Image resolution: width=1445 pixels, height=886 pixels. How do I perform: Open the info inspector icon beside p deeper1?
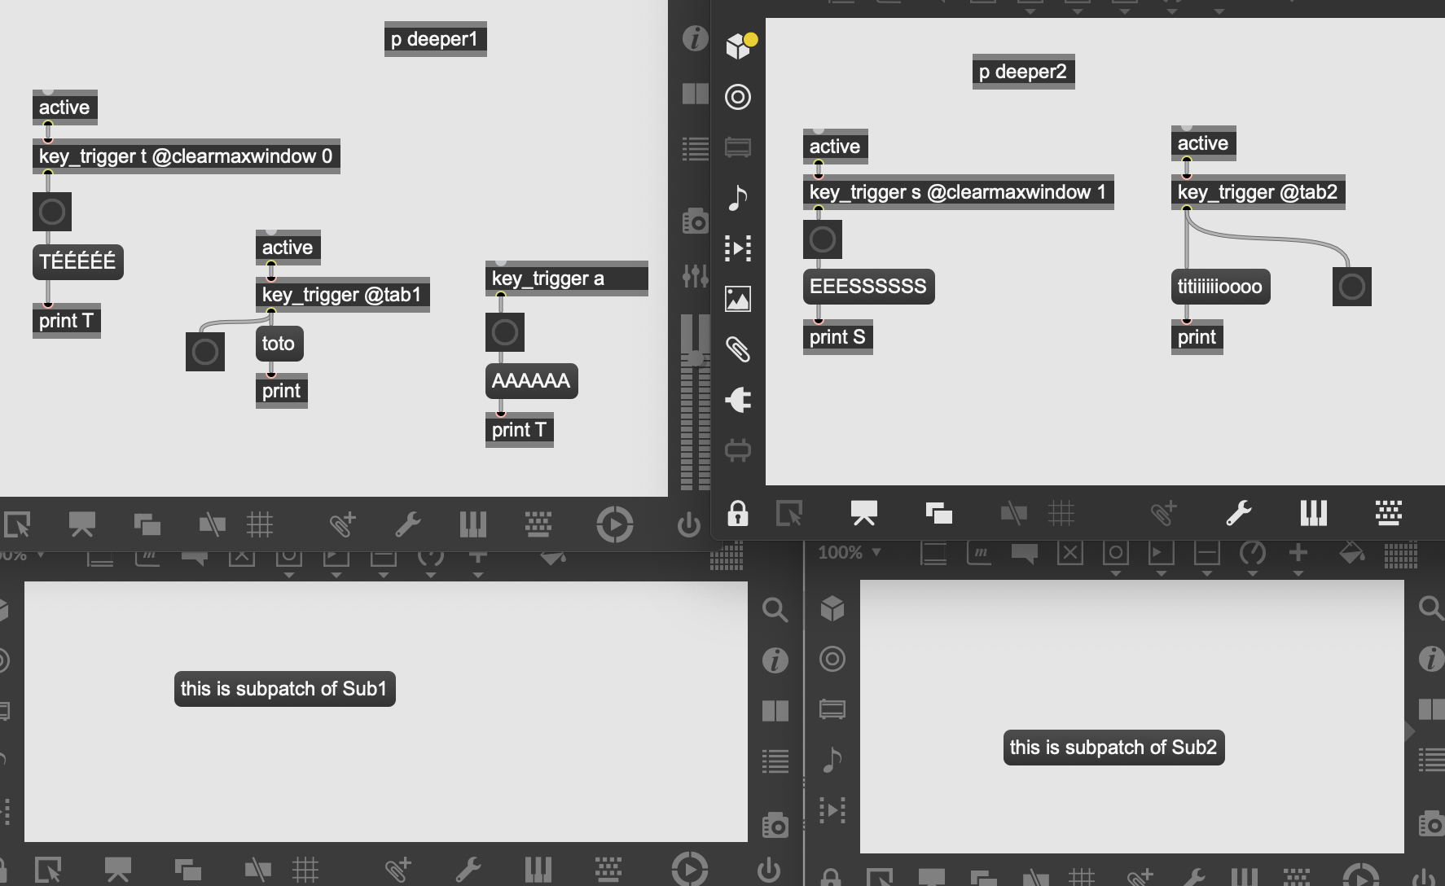(695, 38)
